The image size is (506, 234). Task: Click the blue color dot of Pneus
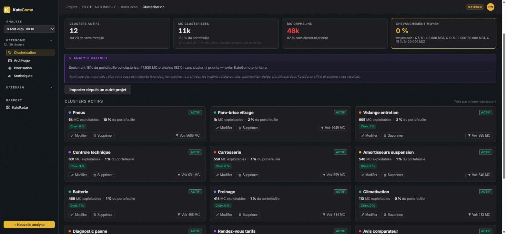coord(70,112)
